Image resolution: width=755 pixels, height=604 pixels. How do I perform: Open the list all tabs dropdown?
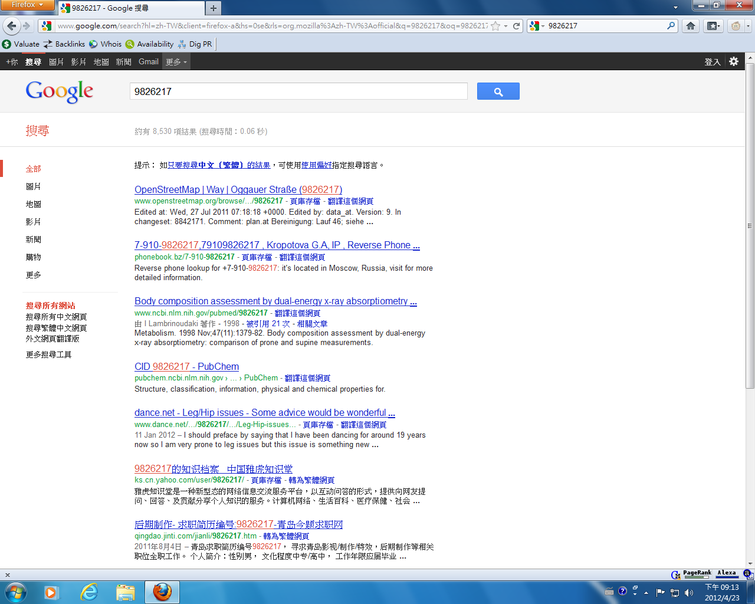(x=675, y=8)
